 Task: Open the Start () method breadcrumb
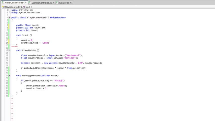pos(29,7)
